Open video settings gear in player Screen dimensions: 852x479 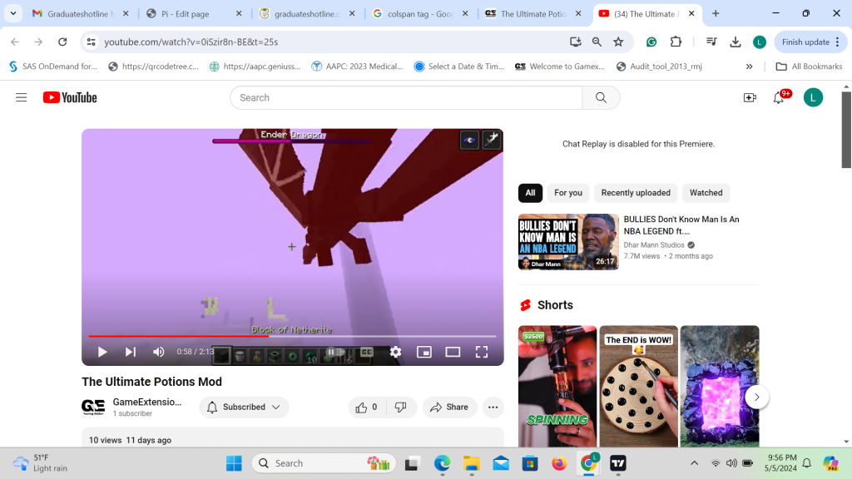(395, 352)
